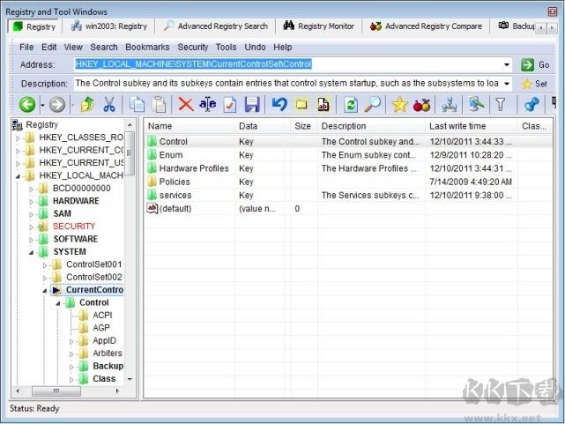Click the network connect registry icon

[449, 105]
